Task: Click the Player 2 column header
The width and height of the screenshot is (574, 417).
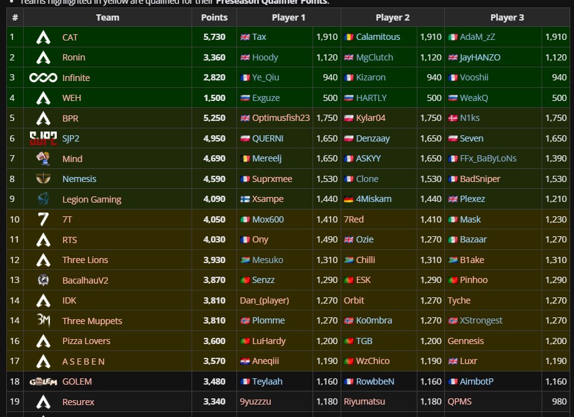Action: pos(392,17)
